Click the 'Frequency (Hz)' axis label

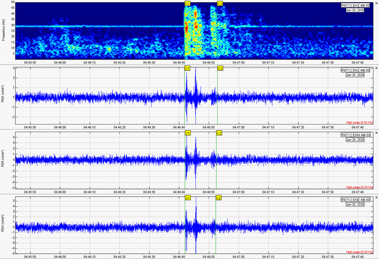pyautogui.click(x=3, y=31)
